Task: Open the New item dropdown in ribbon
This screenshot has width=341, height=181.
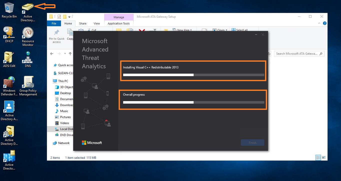Action: [x=182, y=30]
